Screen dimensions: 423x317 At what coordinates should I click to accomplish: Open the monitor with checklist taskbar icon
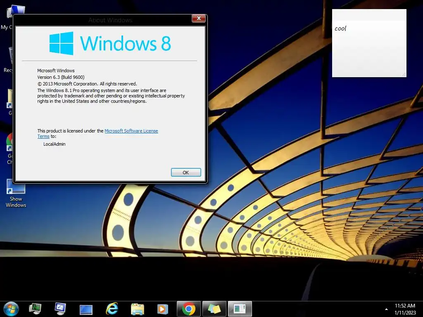point(60,309)
